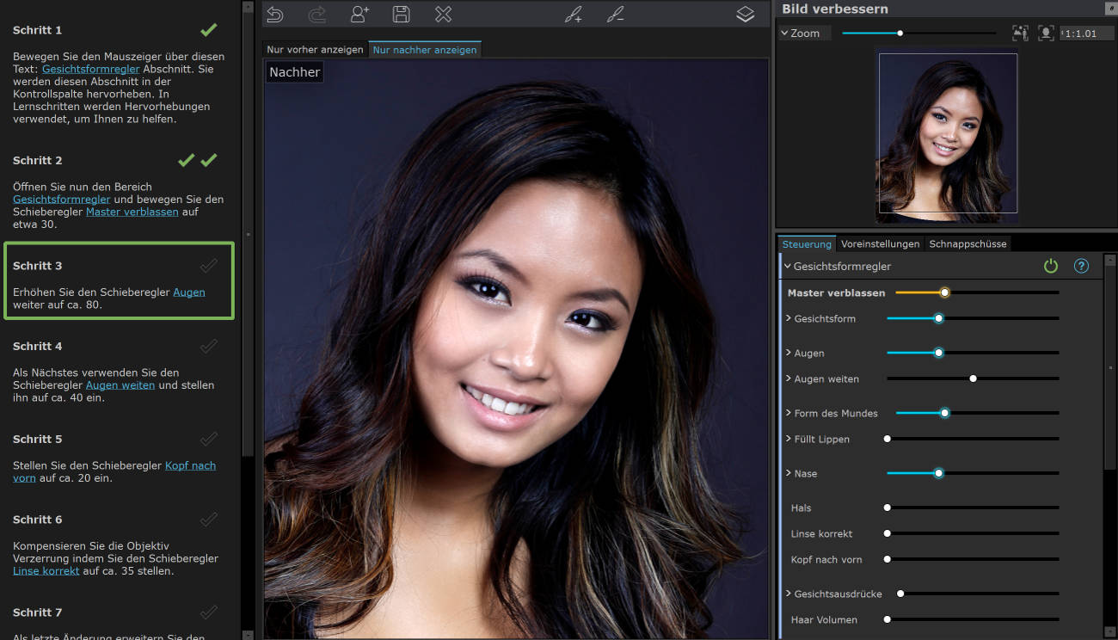Image resolution: width=1118 pixels, height=640 pixels.
Task: Open the Voreinstellungen tab
Action: (881, 244)
